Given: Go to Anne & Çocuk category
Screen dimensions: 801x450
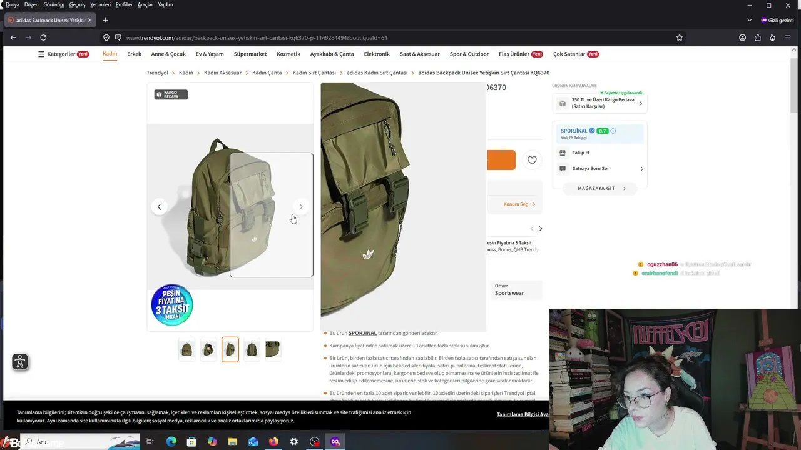Looking at the screenshot, I should tap(168, 54).
